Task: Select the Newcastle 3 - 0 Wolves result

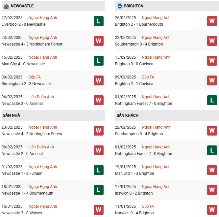Action: click(22, 213)
